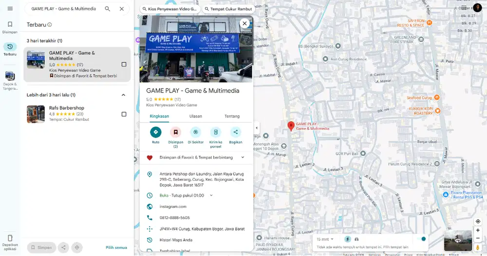Click the info icon next to Terbaru
Viewport: 487px width, 256px height.
coord(50,25)
